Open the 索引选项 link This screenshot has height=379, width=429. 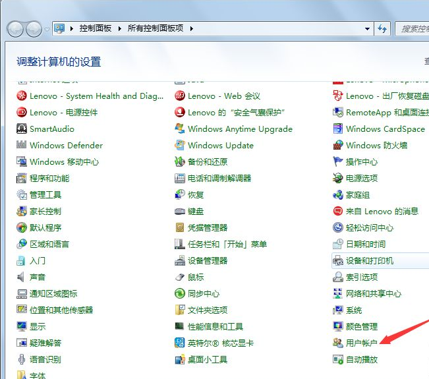click(362, 277)
